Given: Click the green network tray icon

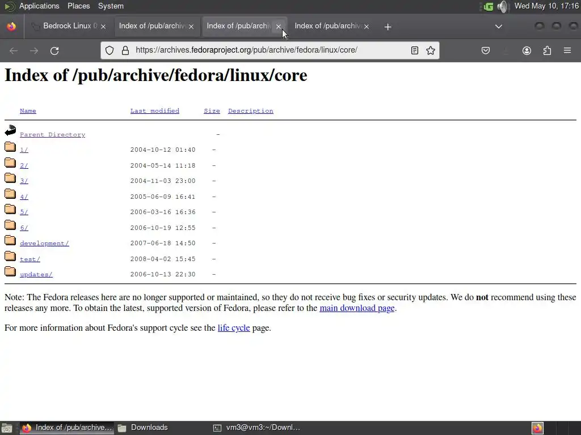Looking at the screenshot, I should pos(489,6).
